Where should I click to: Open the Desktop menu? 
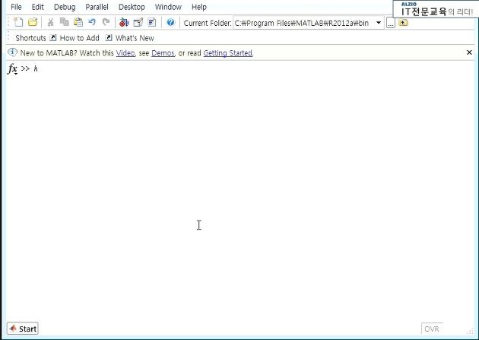coord(132,7)
